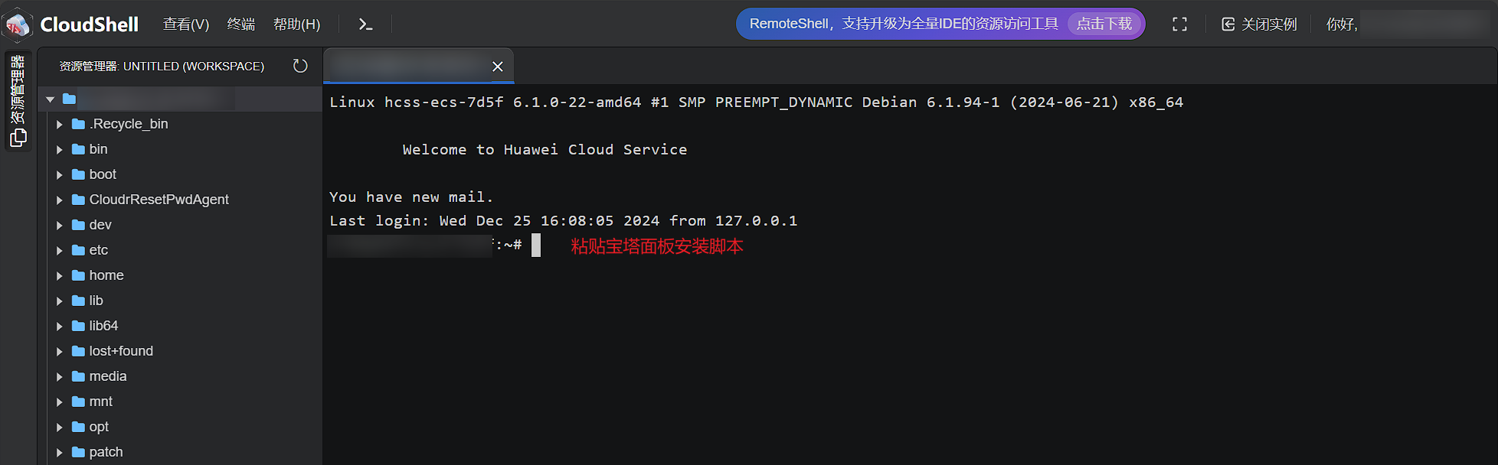The width and height of the screenshot is (1498, 465).
Task: Expand the home directory arrow
Action: coord(60,276)
